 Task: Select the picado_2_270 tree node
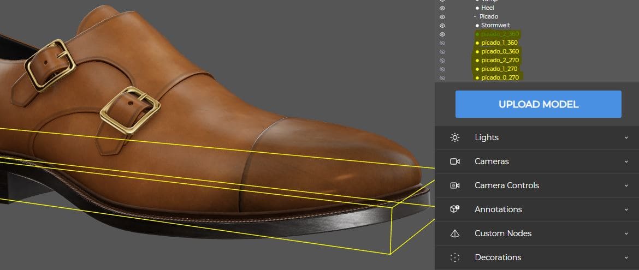500,60
